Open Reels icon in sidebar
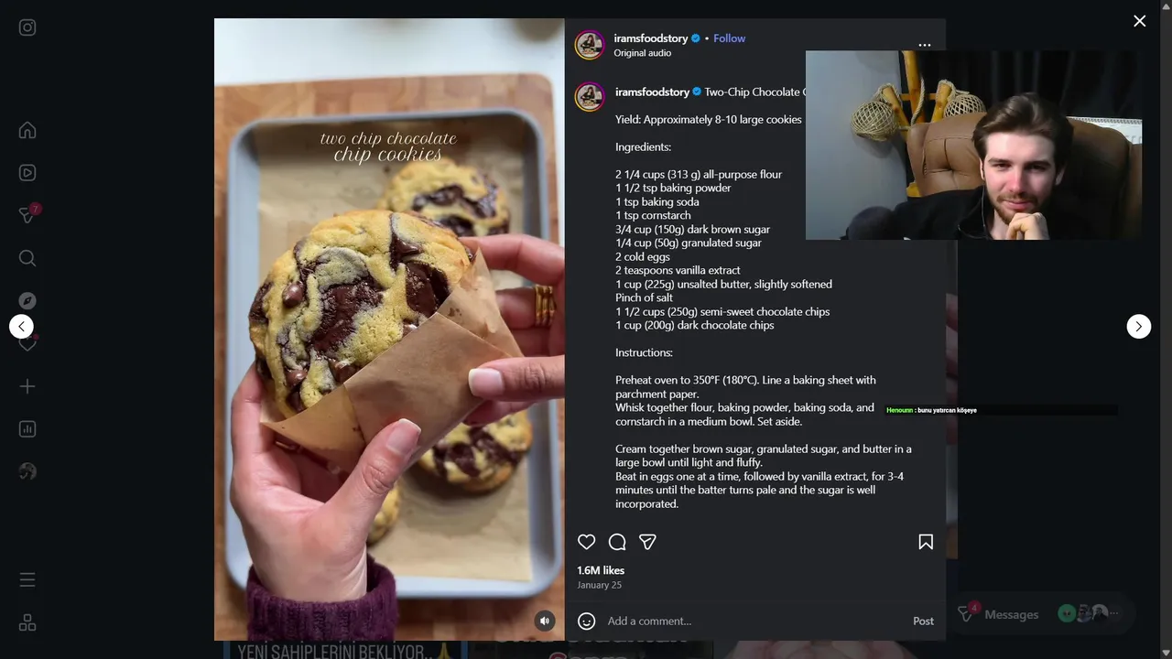The width and height of the screenshot is (1172, 659). (x=27, y=172)
